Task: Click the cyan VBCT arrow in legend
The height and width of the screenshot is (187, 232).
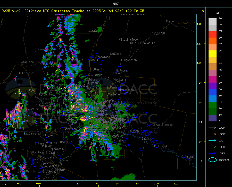Action: pyautogui.click(x=212, y=140)
